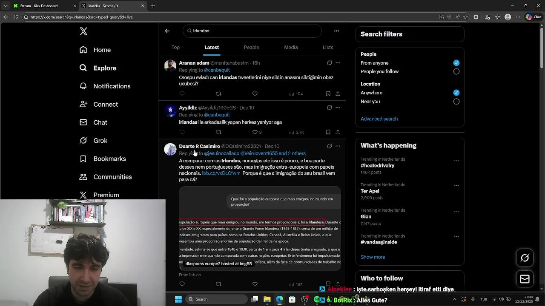Switch to the Latest tab
The width and height of the screenshot is (545, 306).
pos(212,47)
